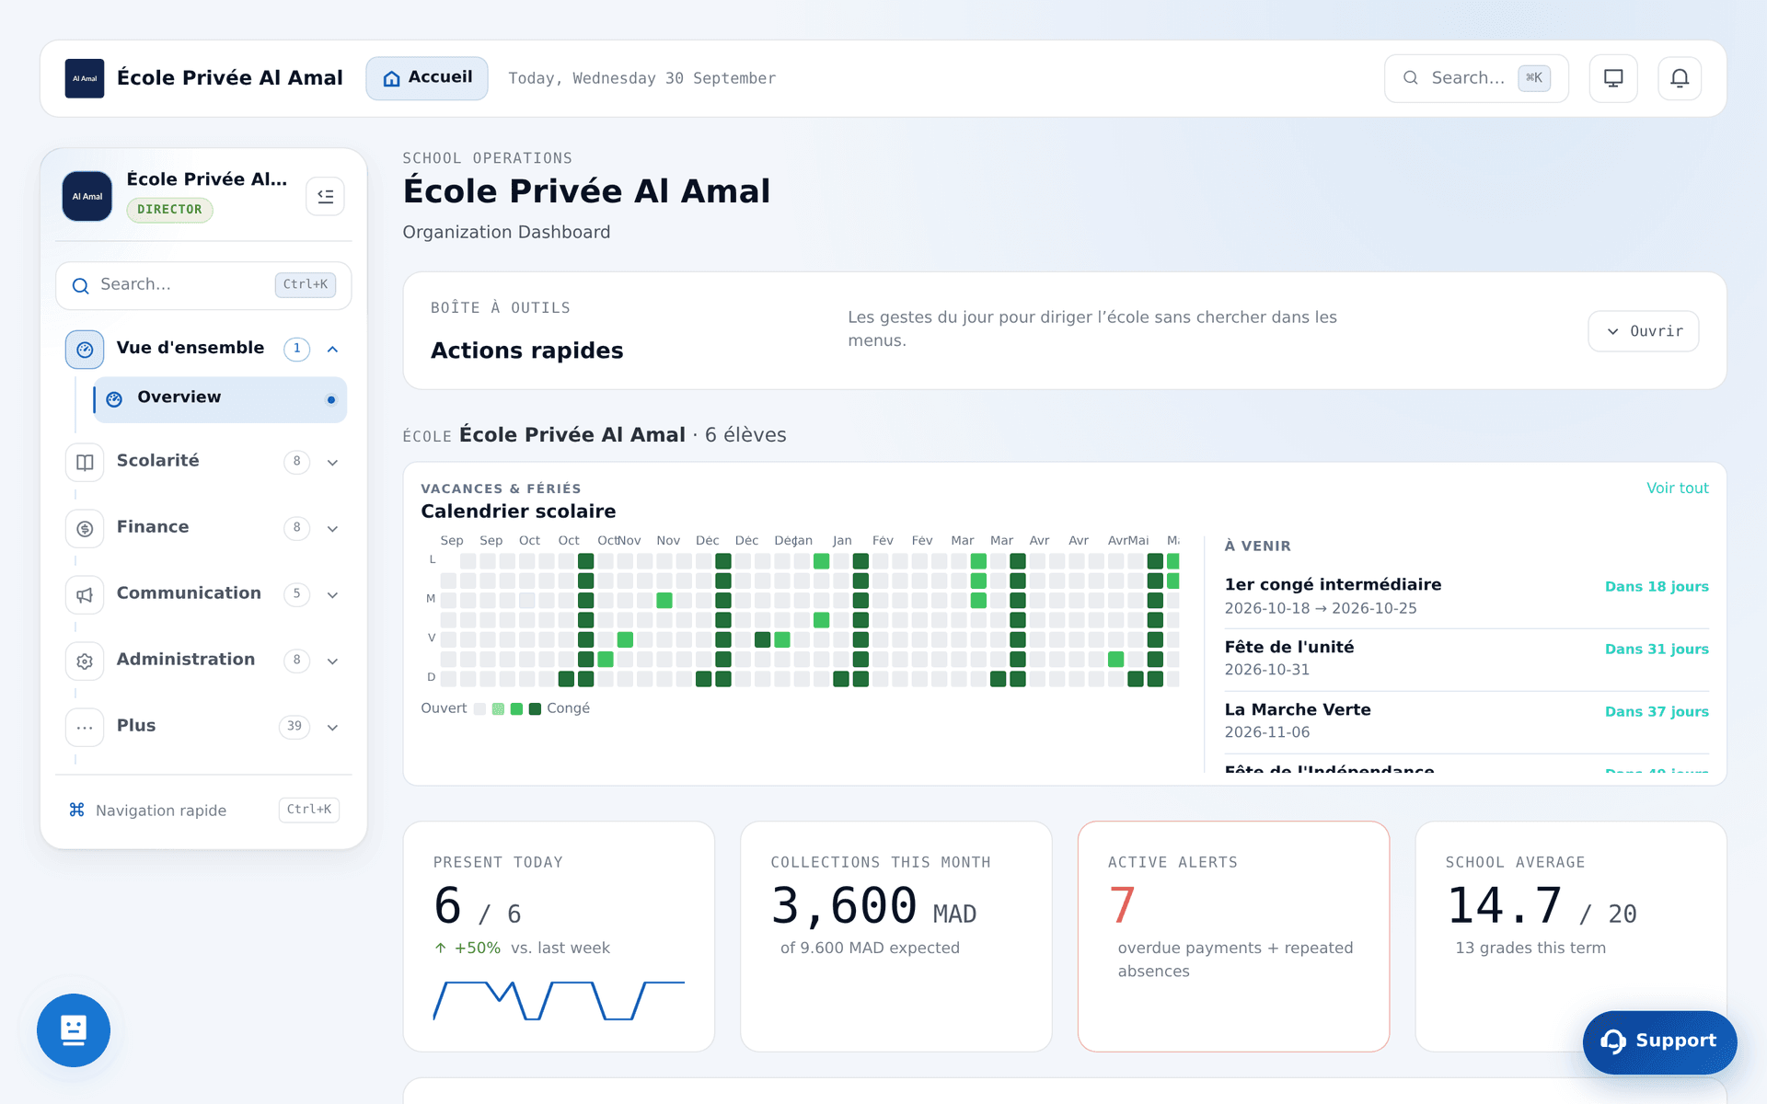Click the light grey Ouvert legend swatch
This screenshot has height=1104, width=1767.
point(479,708)
